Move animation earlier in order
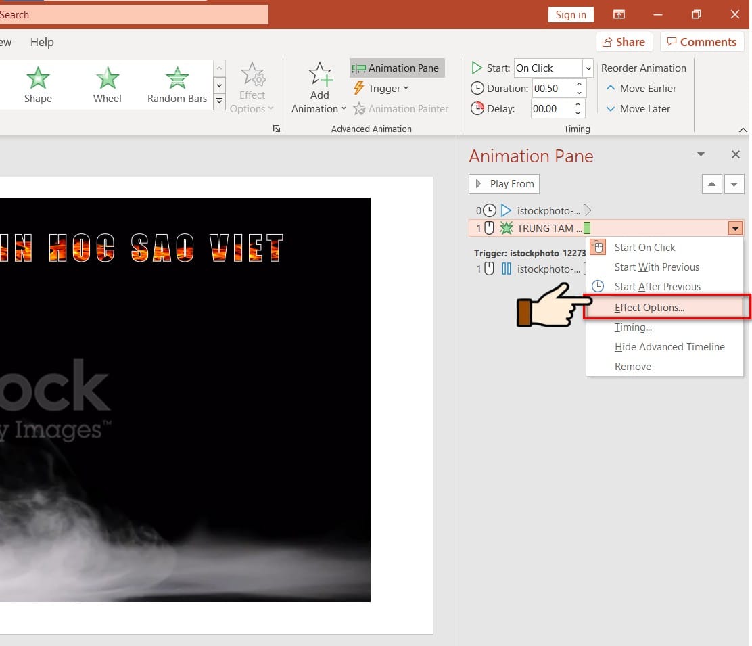 (x=641, y=88)
